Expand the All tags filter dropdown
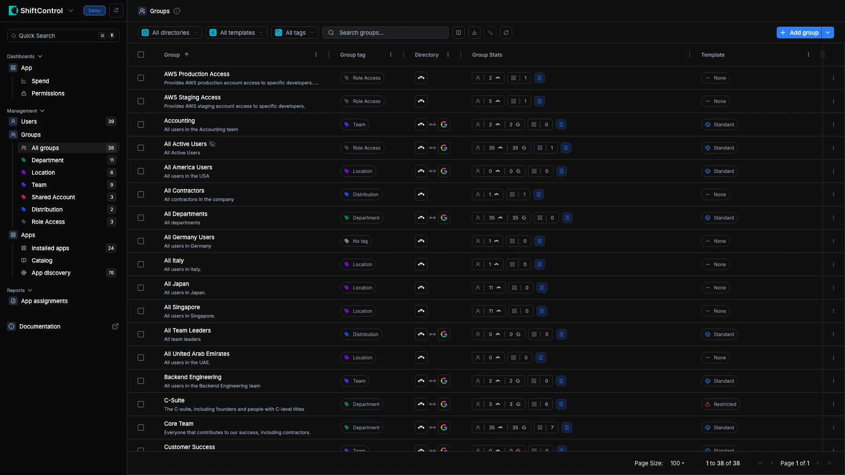This screenshot has height=475, width=845. [x=295, y=33]
